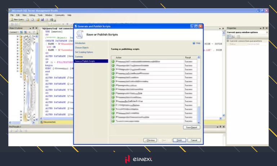Click the green success icon in first result row
This screenshot has width=277, height=166.
pyautogui.click(x=113, y=61)
